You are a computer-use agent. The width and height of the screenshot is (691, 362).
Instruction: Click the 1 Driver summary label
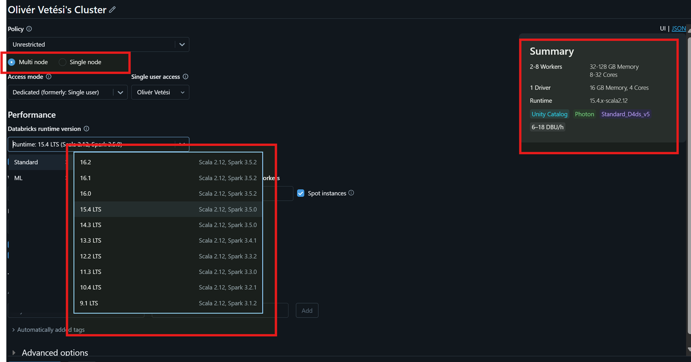pos(540,88)
